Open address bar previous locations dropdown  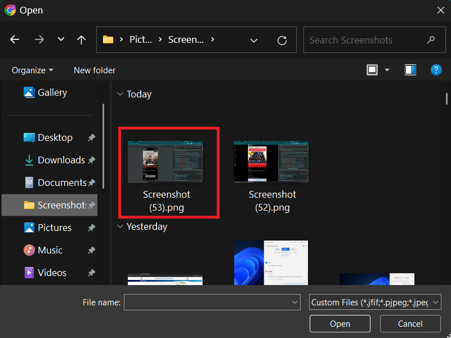pos(254,40)
